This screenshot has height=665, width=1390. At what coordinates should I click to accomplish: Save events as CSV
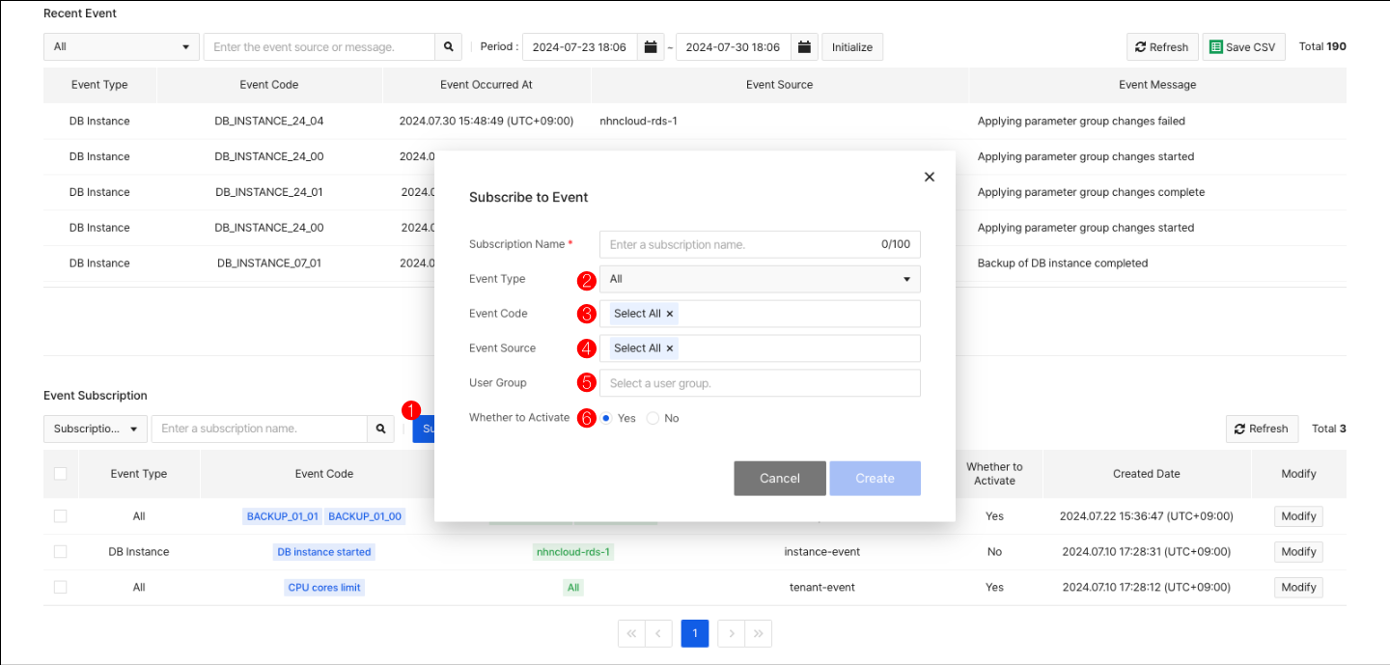1243,46
